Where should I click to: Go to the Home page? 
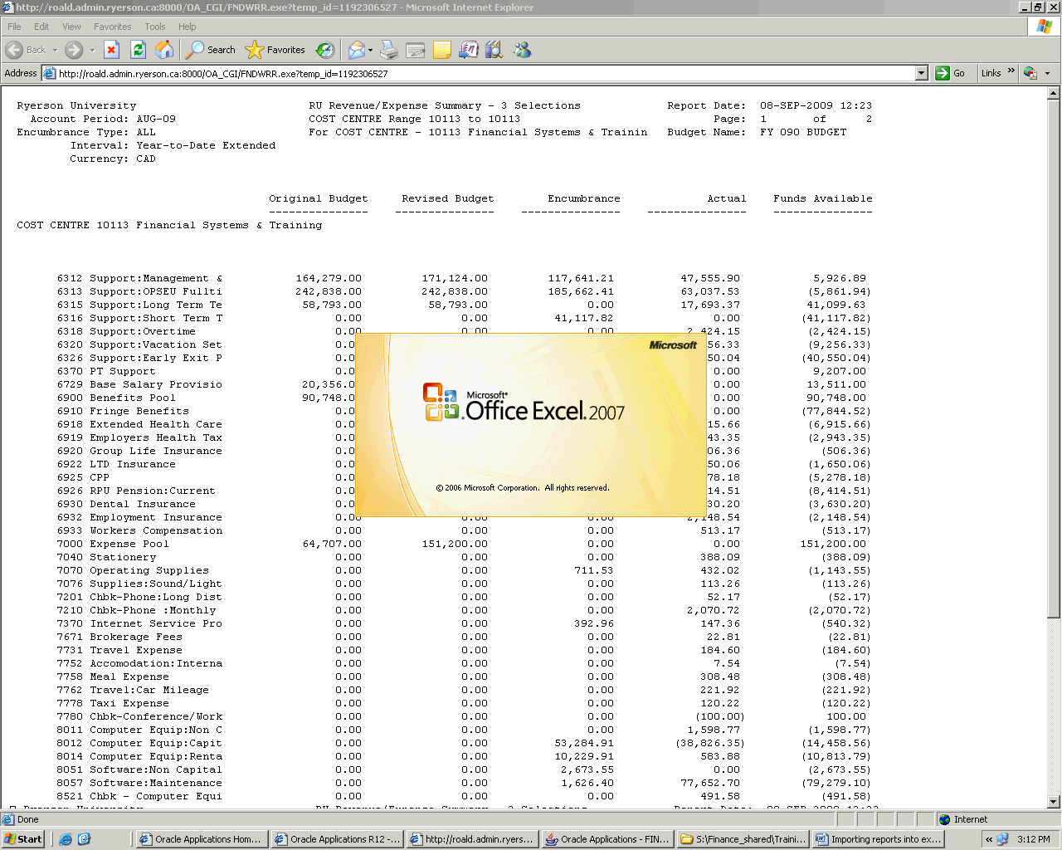point(164,50)
